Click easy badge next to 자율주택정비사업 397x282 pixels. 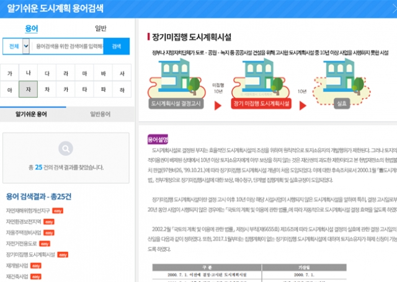pyautogui.click(x=49, y=232)
